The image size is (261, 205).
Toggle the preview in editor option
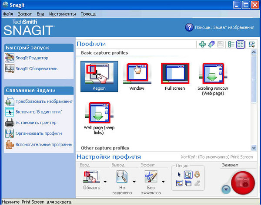tap(188, 175)
